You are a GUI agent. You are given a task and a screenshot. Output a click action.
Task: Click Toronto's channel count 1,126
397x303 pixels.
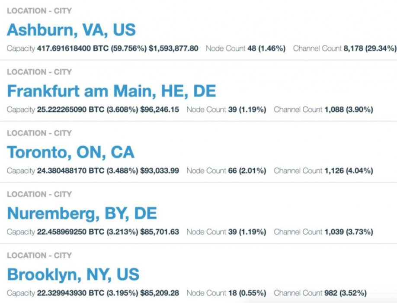click(x=333, y=171)
